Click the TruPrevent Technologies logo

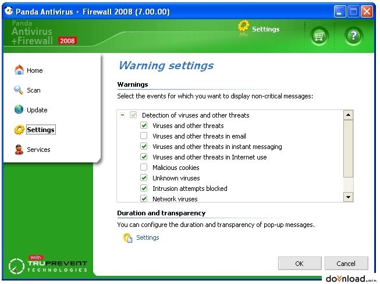point(48,265)
